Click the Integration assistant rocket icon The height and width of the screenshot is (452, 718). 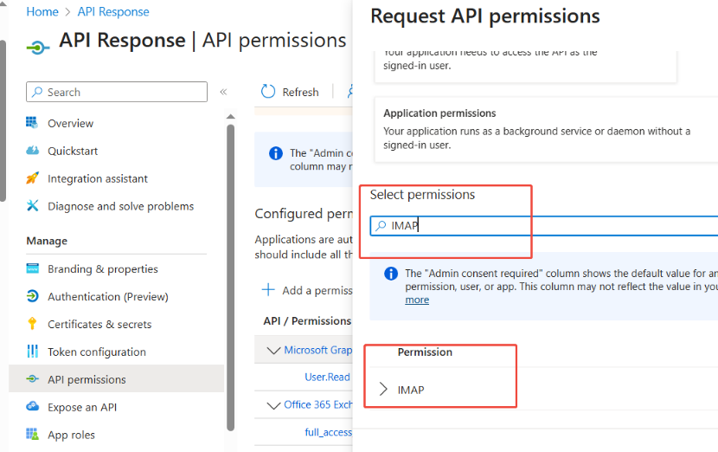33,178
